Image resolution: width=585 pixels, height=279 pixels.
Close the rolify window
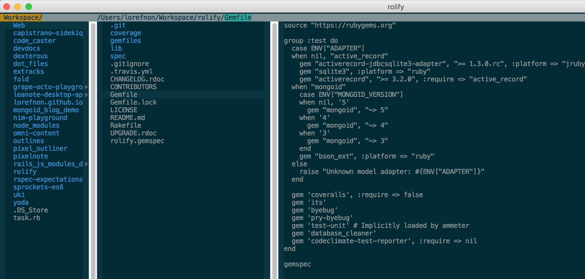[7, 6]
